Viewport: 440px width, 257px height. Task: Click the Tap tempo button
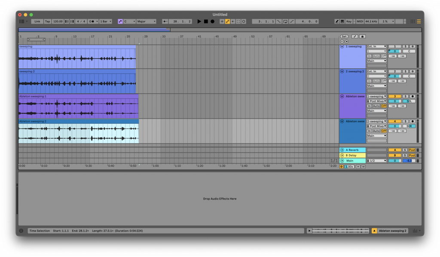point(47,21)
